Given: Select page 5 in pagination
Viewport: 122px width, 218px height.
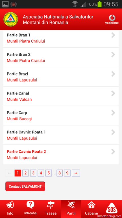Looking at the screenshot, I should [x=49, y=173].
